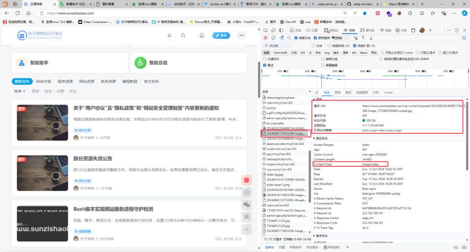Click thumbnail of Bash脚本 post
The width and height of the screenshot is (470, 252).
tap(42, 224)
